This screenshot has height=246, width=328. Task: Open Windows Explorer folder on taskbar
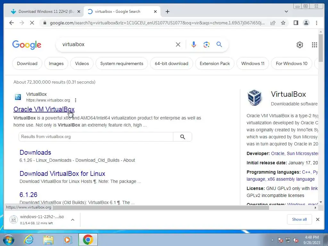[x=48, y=240]
